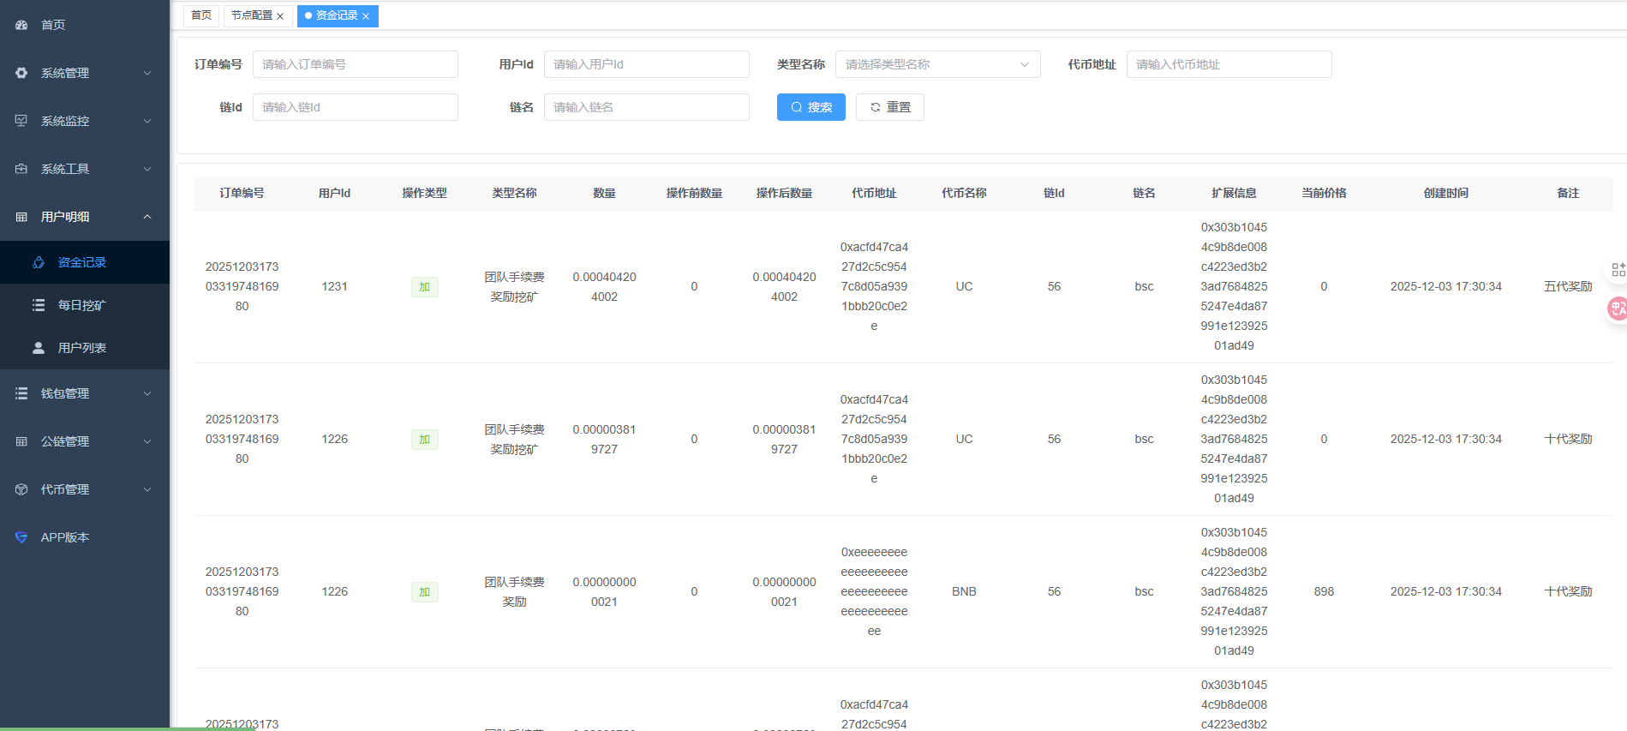Screen dimensions: 1627x731
Task: Click the toolbox icon for 系统工具
Action: coord(21,169)
